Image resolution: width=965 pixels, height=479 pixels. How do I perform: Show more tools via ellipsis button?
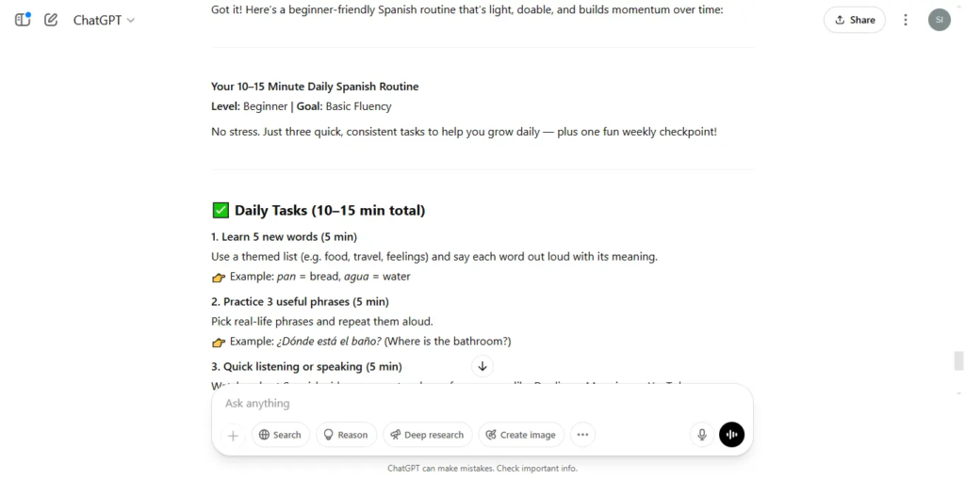point(582,435)
